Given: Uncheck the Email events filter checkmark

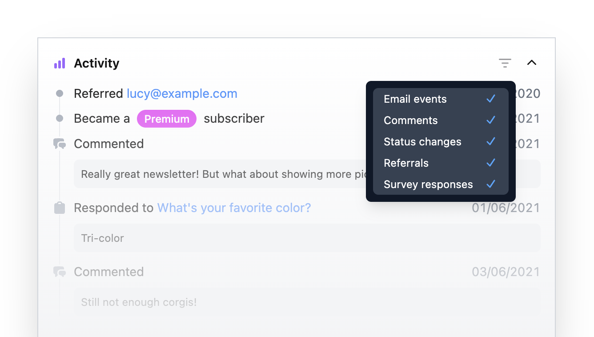Looking at the screenshot, I should pyautogui.click(x=491, y=99).
